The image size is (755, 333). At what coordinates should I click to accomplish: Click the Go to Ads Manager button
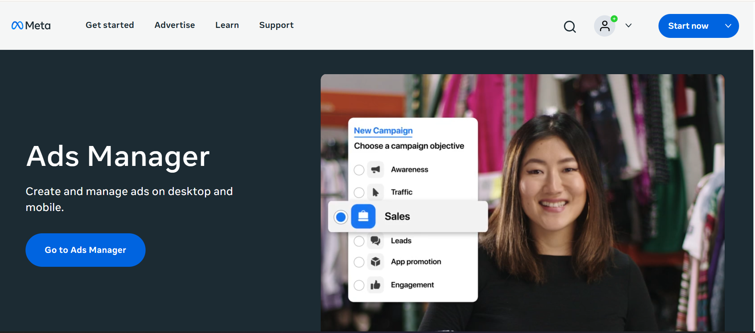click(x=85, y=250)
